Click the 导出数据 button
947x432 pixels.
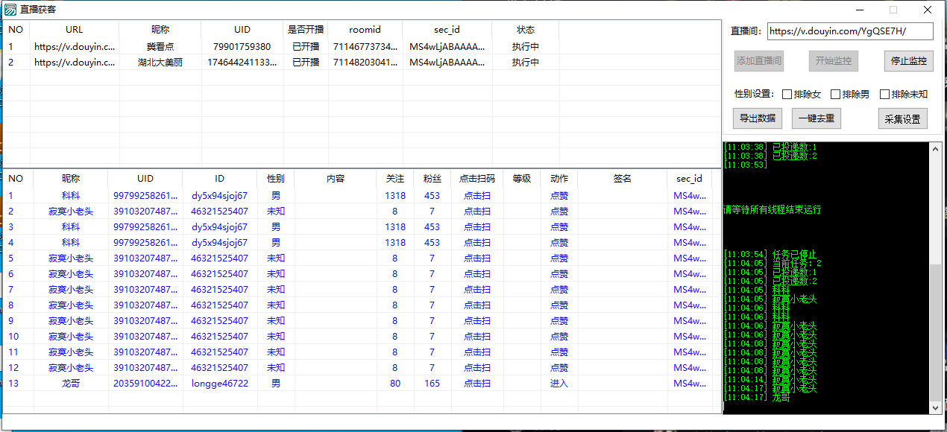pos(757,118)
